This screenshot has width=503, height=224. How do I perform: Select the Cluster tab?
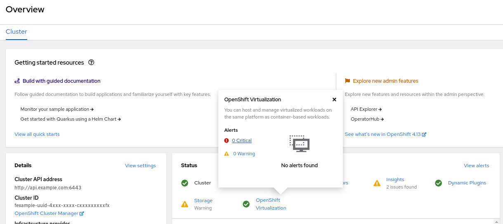[x=17, y=32]
